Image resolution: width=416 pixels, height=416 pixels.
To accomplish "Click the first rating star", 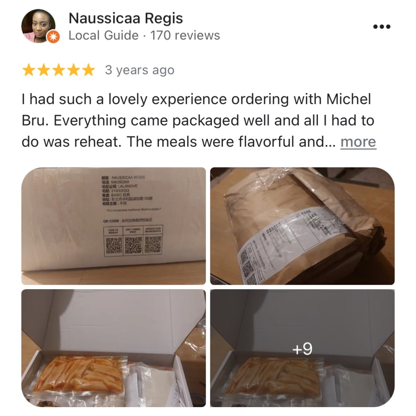I will tap(29, 70).
